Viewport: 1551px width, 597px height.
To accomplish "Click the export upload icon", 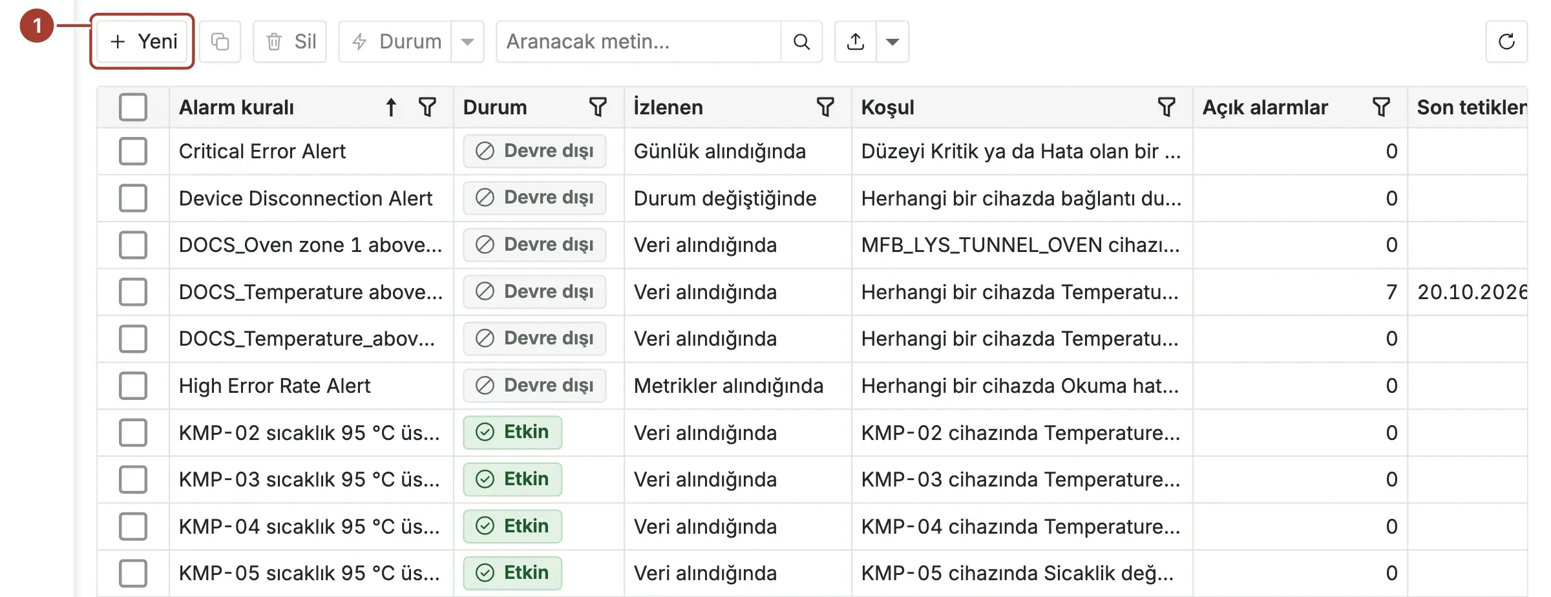I will click(856, 42).
